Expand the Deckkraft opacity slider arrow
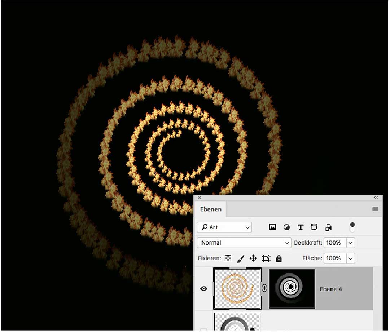 350,243
